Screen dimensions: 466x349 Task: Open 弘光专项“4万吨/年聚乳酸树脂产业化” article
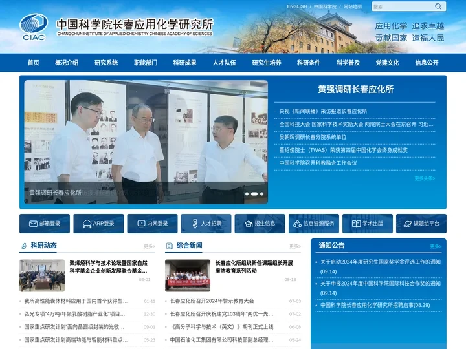pos(75,314)
